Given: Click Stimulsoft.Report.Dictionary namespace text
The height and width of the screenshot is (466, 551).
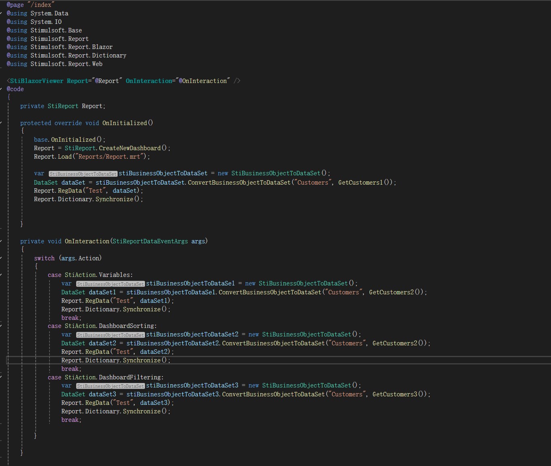Looking at the screenshot, I should click(x=79, y=55).
